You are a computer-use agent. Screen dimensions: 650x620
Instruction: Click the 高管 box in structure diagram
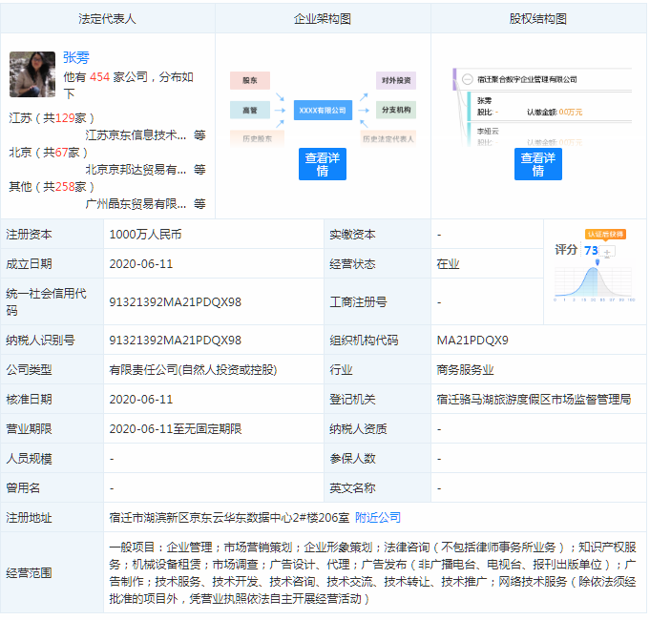point(250,110)
